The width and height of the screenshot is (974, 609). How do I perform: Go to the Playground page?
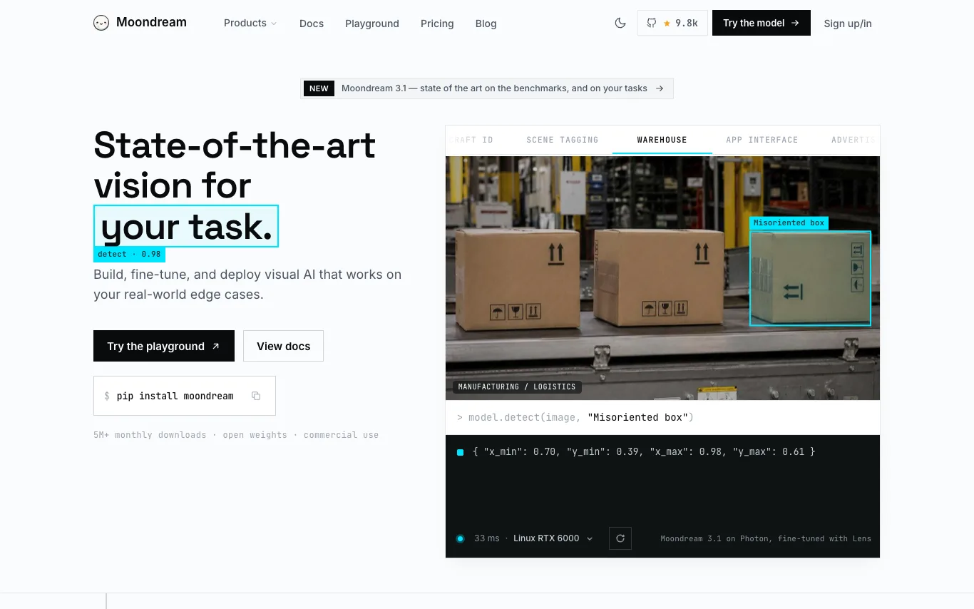372,24
